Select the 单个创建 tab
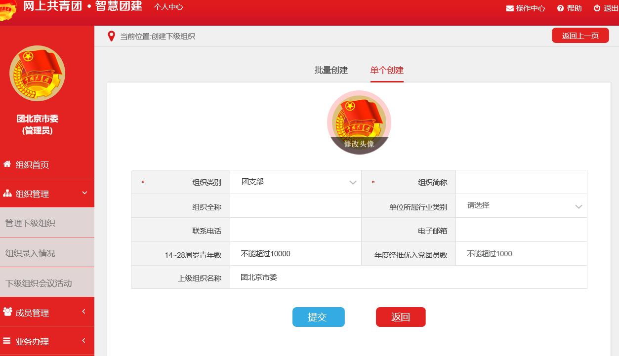 [x=387, y=70]
